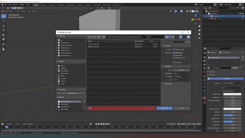Open the File menu
This screenshot has height=138, width=245.
(x=6, y=5)
